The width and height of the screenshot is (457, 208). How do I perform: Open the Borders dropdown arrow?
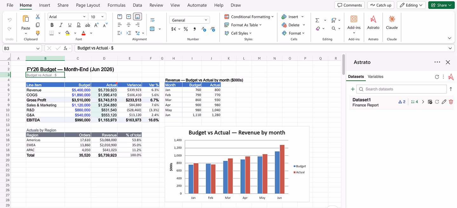click(x=59, y=33)
